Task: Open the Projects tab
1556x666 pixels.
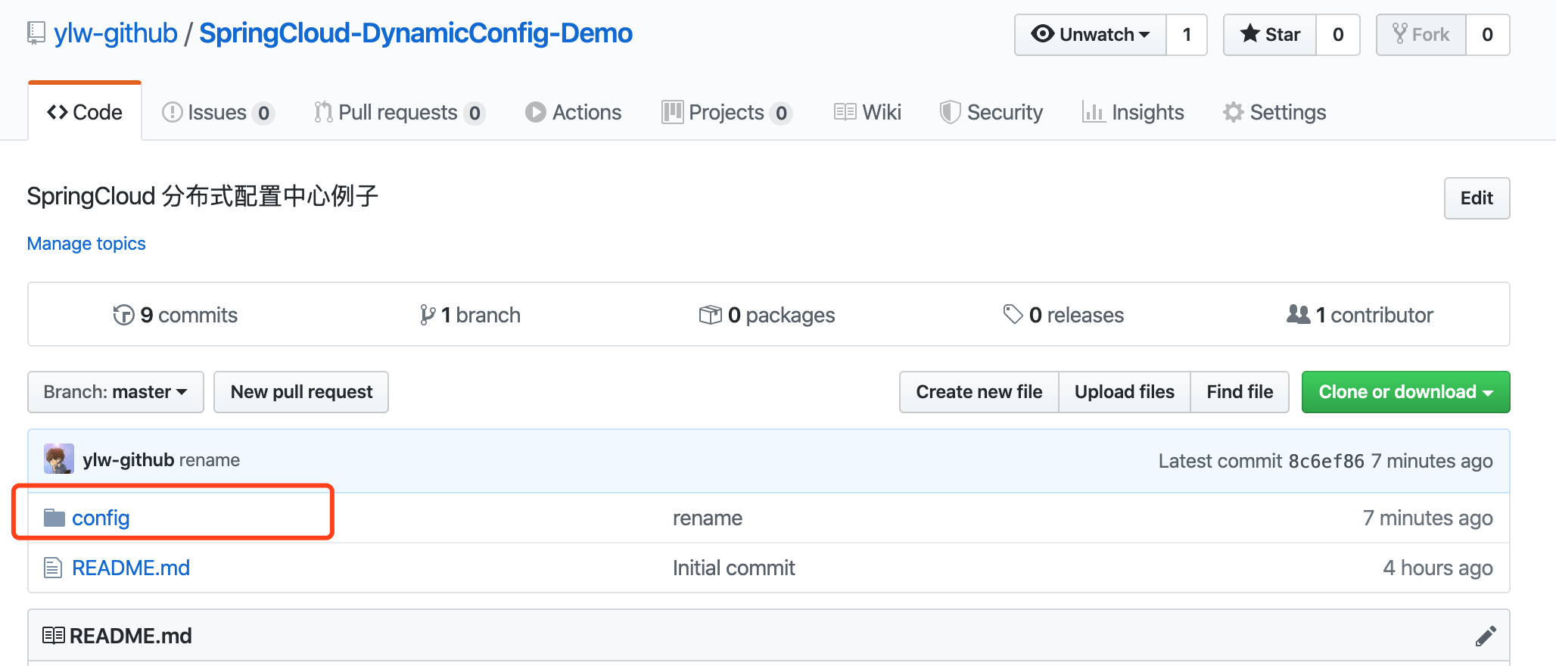Action: click(x=727, y=112)
